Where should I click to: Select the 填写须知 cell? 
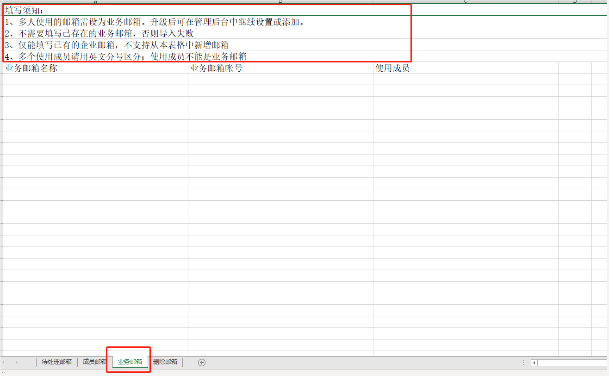[95, 10]
